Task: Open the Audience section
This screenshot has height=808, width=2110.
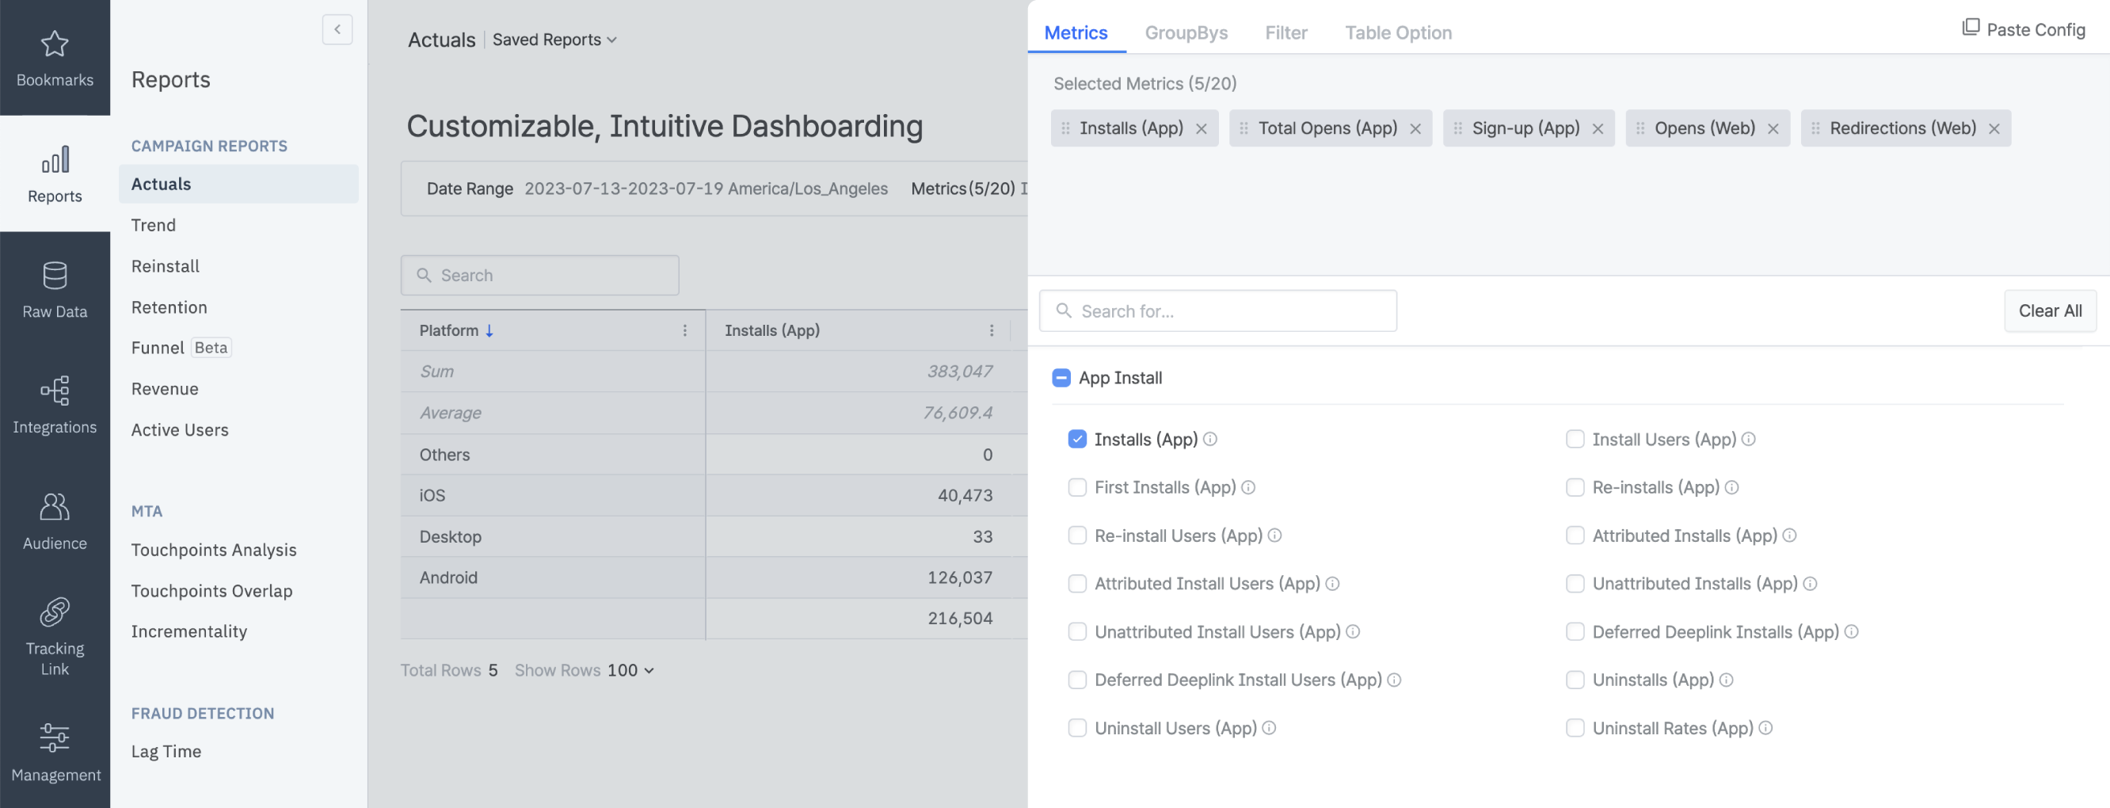Action: coord(54,520)
